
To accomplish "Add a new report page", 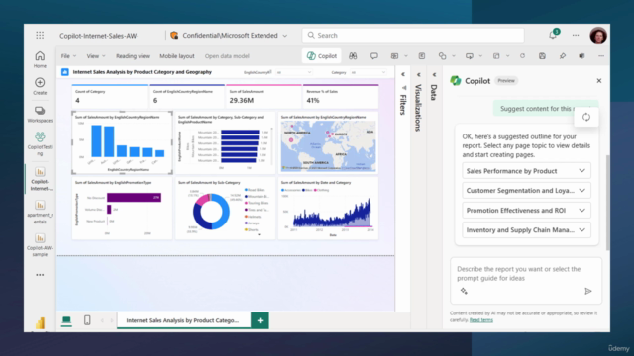I will click(260, 320).
